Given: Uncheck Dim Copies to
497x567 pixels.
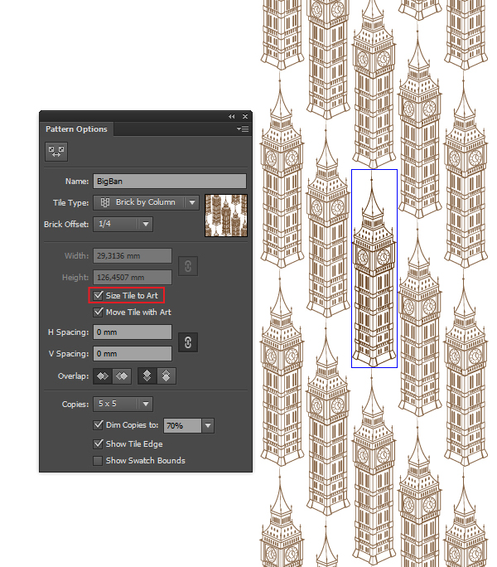Looking at the screenshot, I should [x=98, y=425].
